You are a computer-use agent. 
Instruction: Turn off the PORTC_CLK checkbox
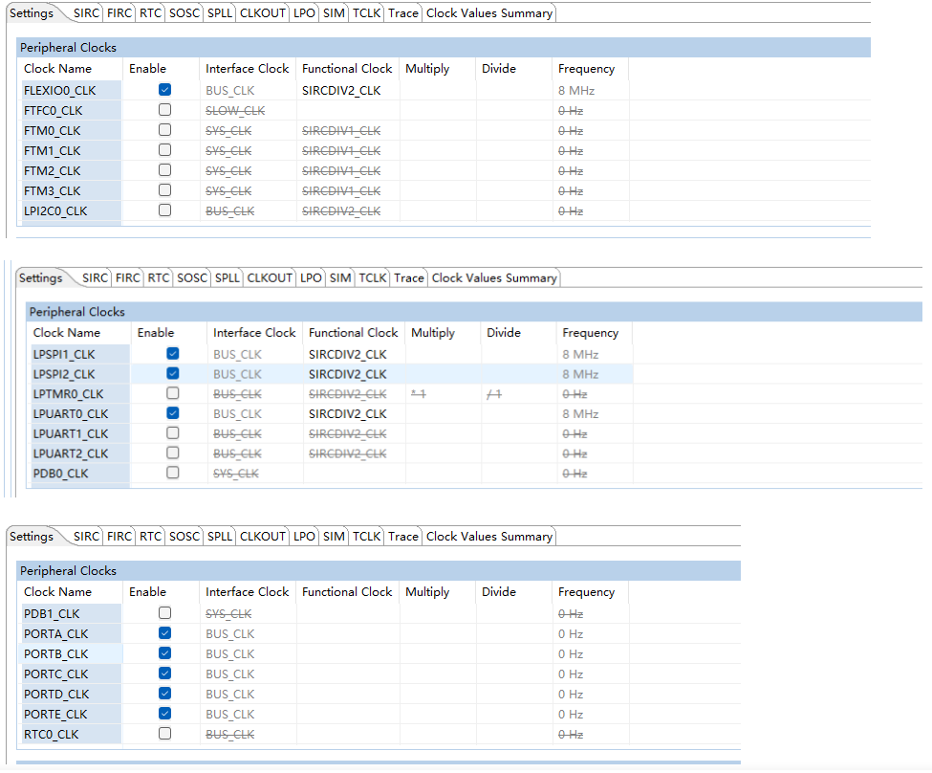(164, 674)
